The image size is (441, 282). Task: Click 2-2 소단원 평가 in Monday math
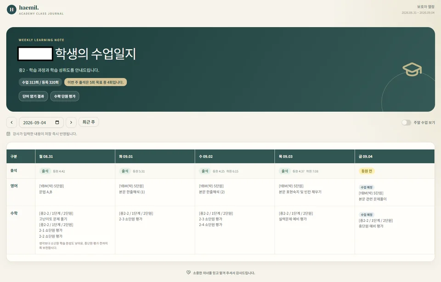pyautogui.click(x=51, y=236)
